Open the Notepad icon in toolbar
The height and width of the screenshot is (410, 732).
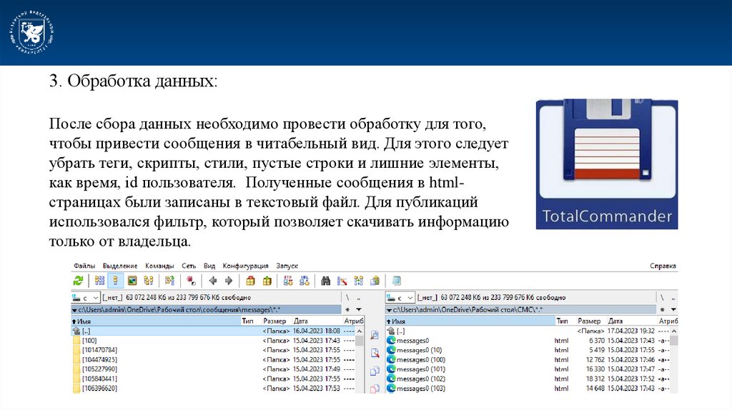(396, 281)
